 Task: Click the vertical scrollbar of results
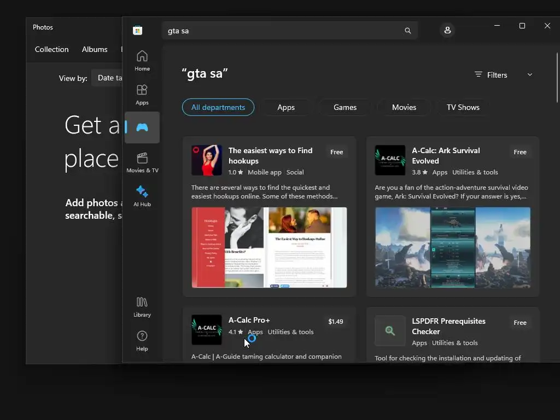coord(557,78)
